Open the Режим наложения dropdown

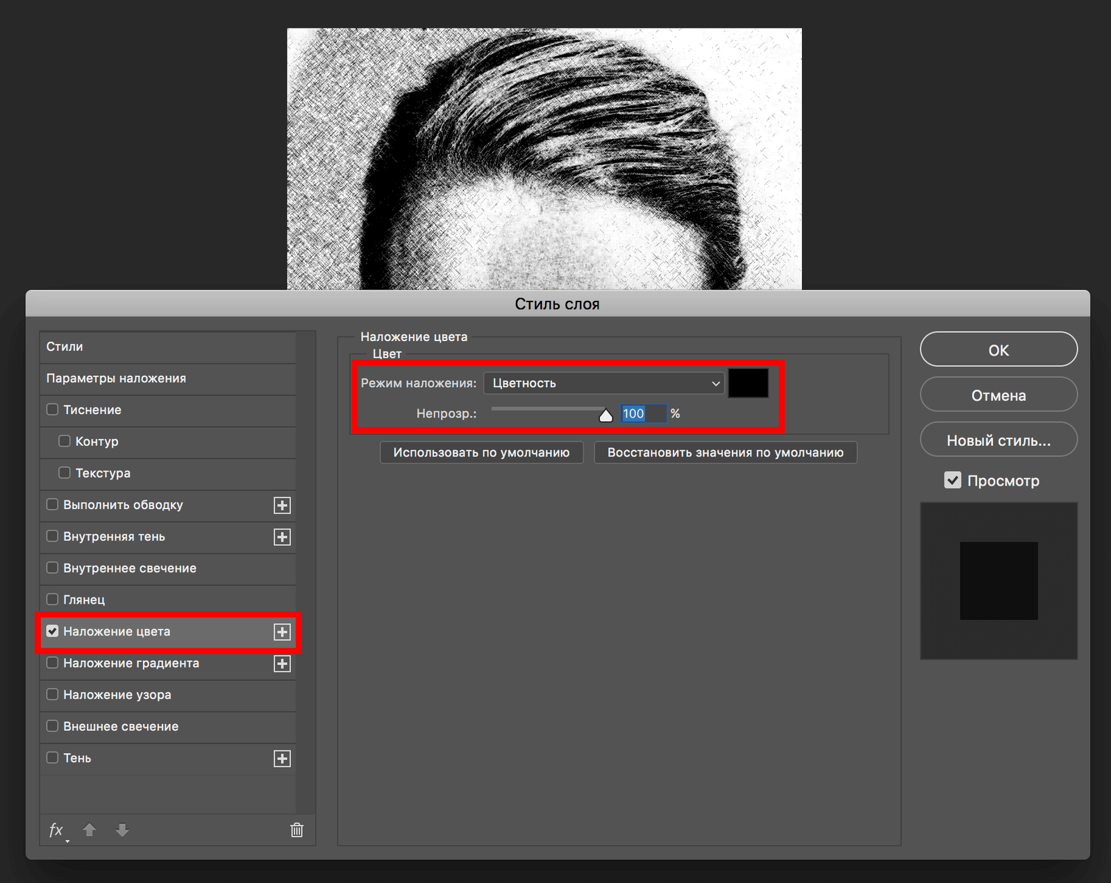click(x=604, y=383)
